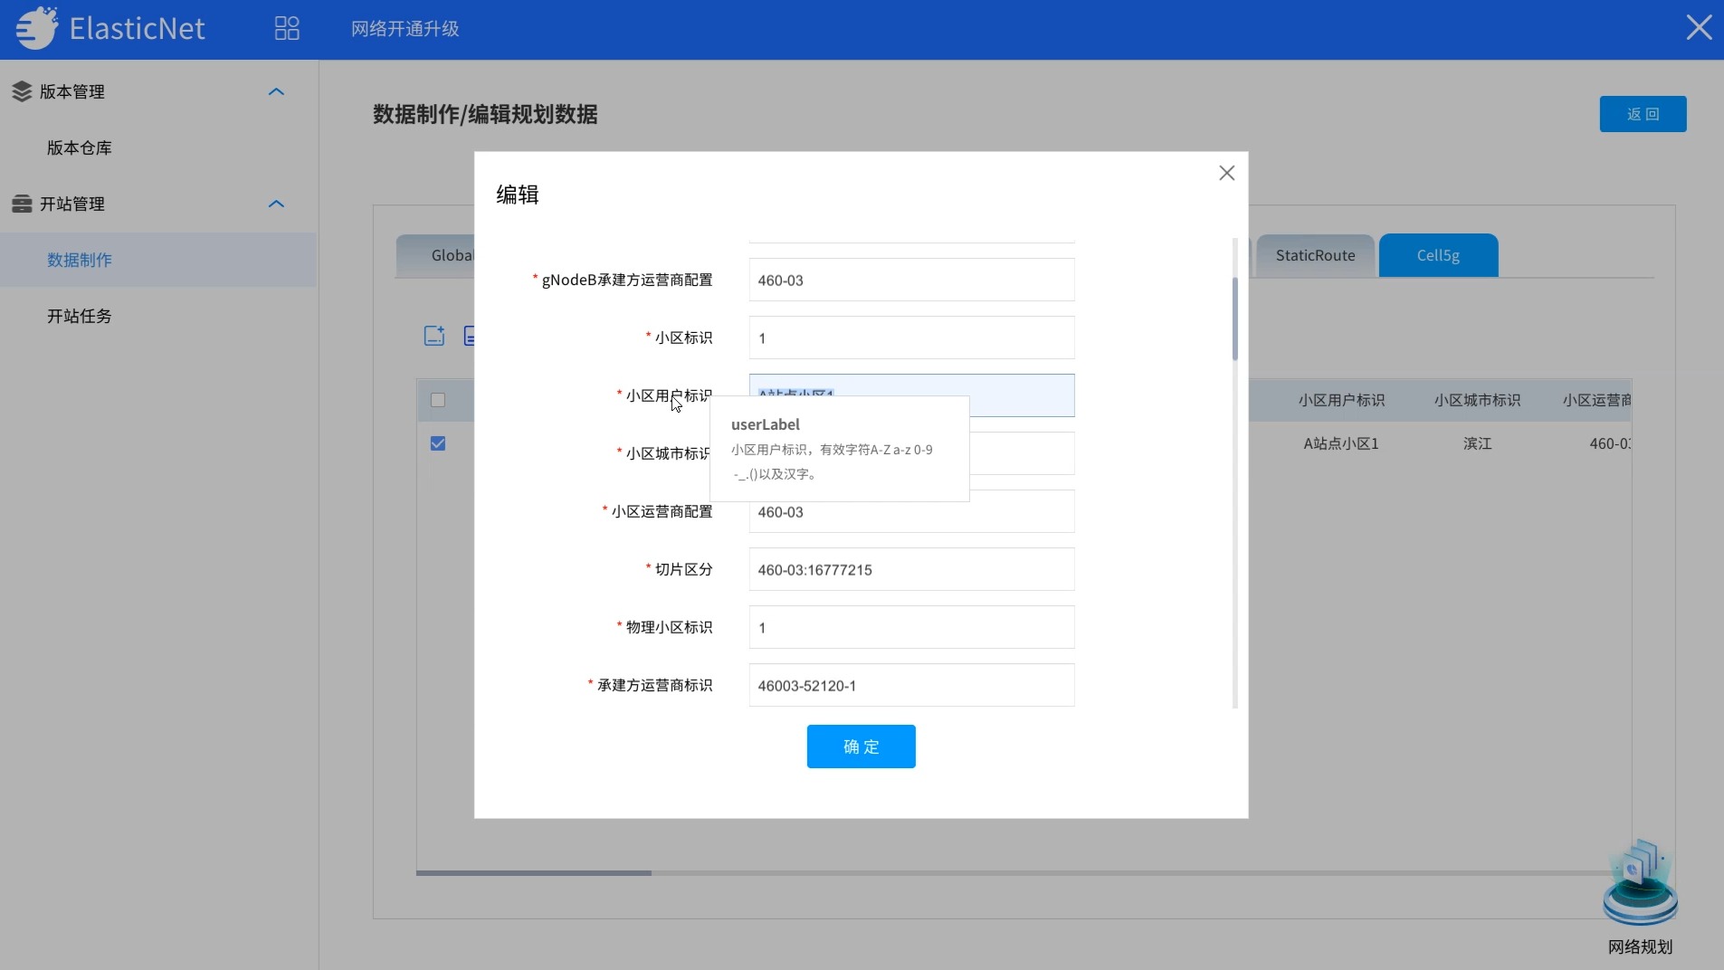Click the 物理小区标识 input field
The height and width of the screenshot is (970, 1724).
coord(911,627)
